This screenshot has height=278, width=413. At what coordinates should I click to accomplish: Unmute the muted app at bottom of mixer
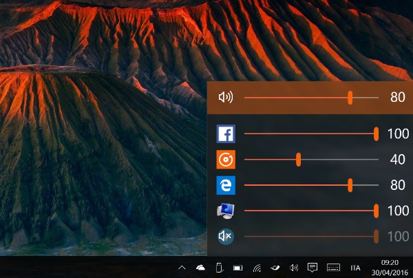226,237
